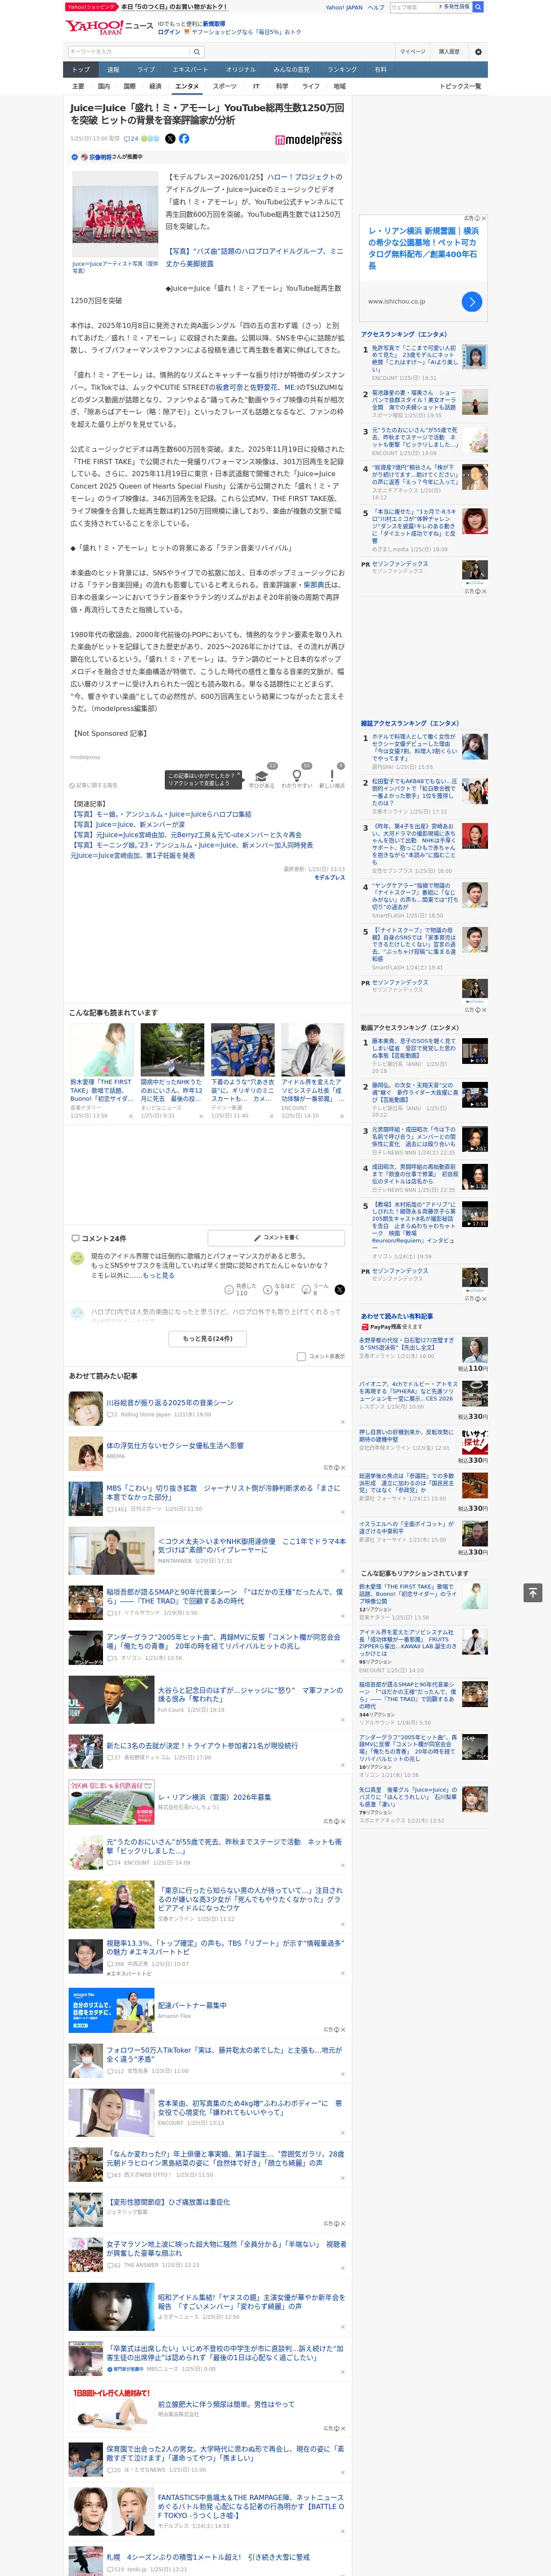Click '宗像明将' recommender name link

point(100,157)
